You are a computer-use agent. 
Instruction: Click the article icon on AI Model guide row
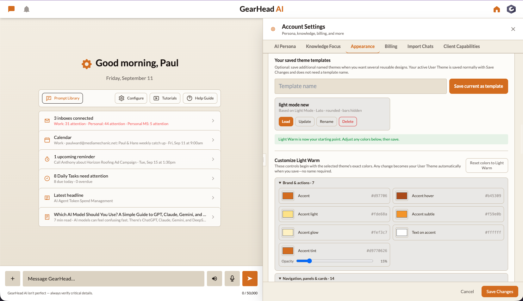pyautogui.click(x=47, y=217)
